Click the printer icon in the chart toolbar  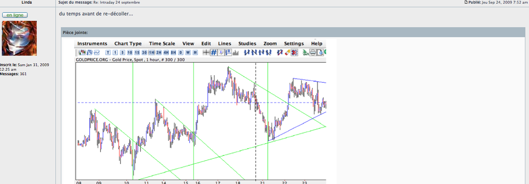pyautogui.click(x=313, y=53)
